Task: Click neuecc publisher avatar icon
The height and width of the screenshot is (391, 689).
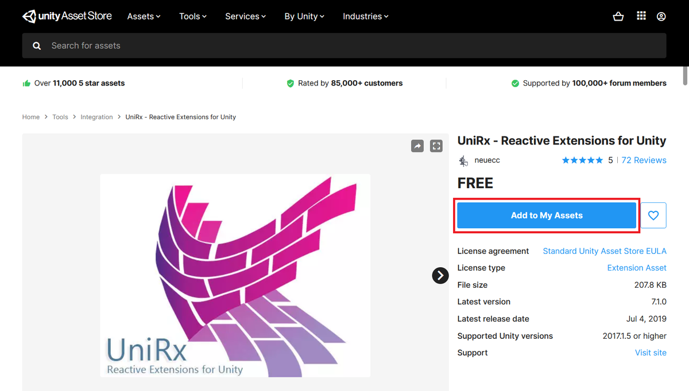Action: coord(463,161)
